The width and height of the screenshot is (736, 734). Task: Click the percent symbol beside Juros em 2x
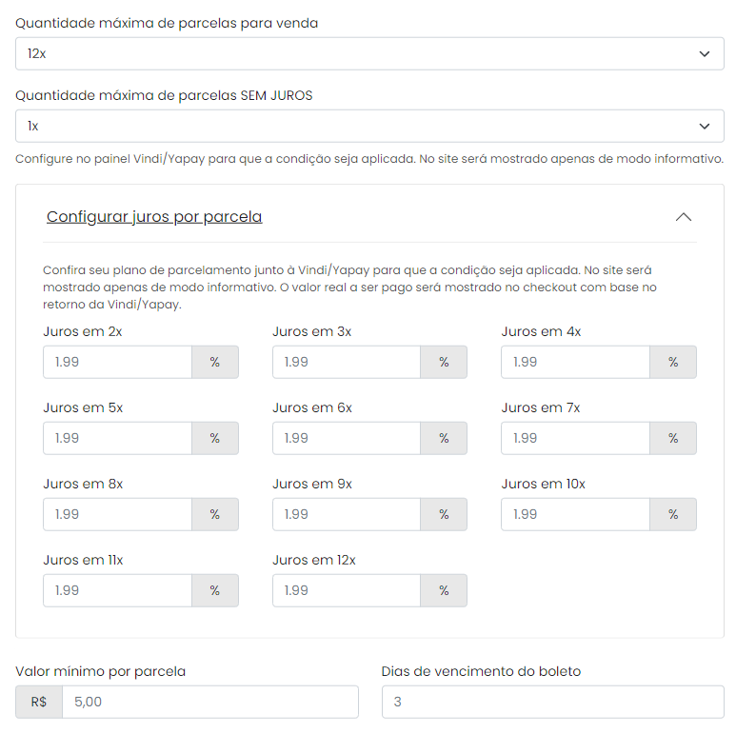(215, 362)
